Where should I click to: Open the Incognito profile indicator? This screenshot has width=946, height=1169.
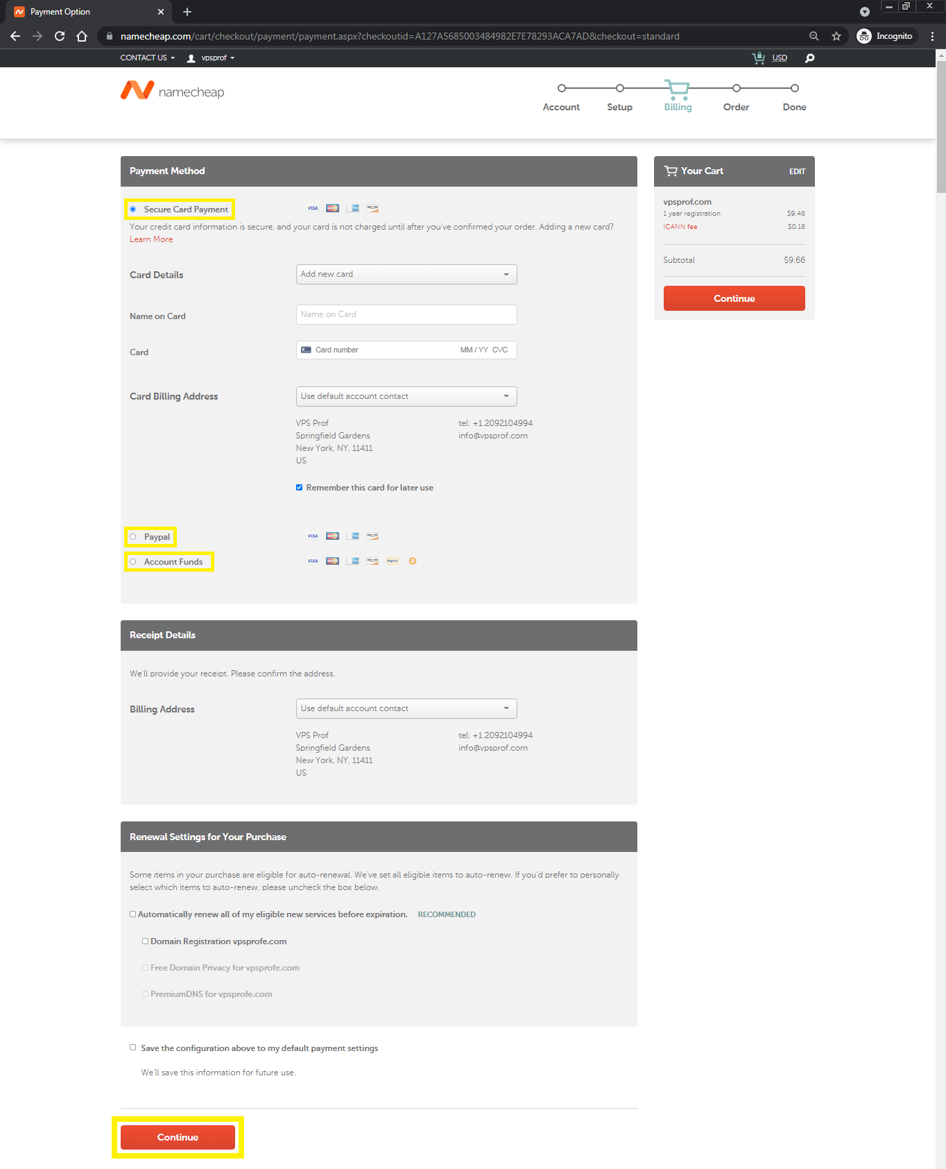coord(886,36)
